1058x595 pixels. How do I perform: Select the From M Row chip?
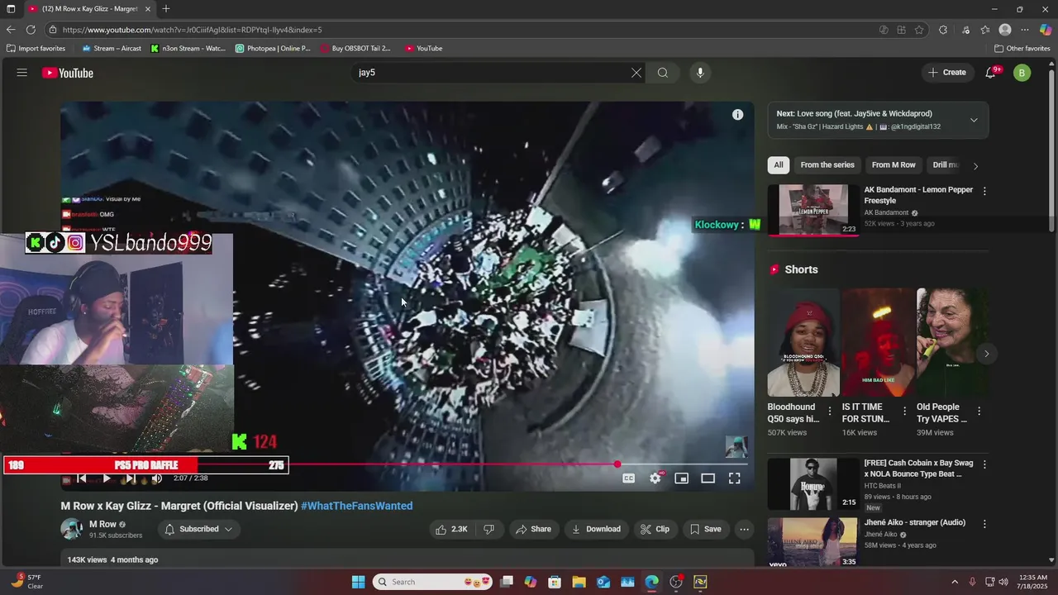click(x=894, y=164)
